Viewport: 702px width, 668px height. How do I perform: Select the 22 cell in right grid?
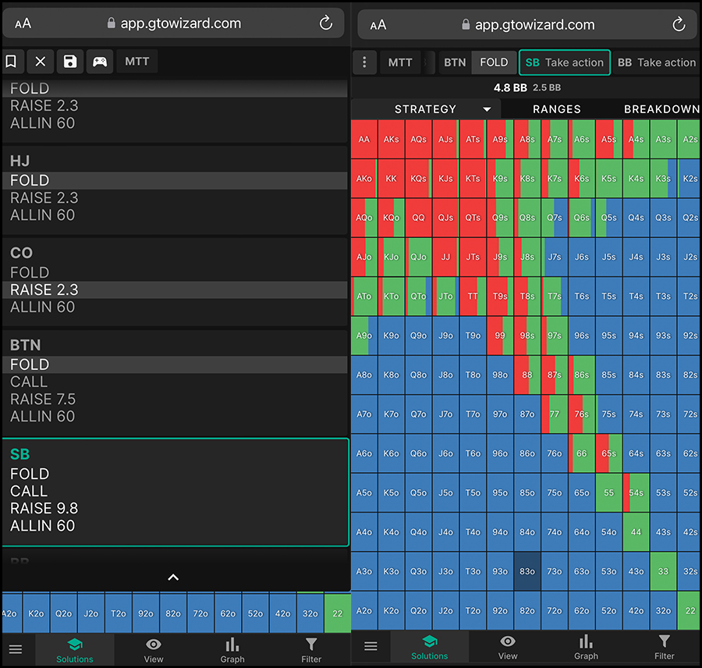point(690,610)
